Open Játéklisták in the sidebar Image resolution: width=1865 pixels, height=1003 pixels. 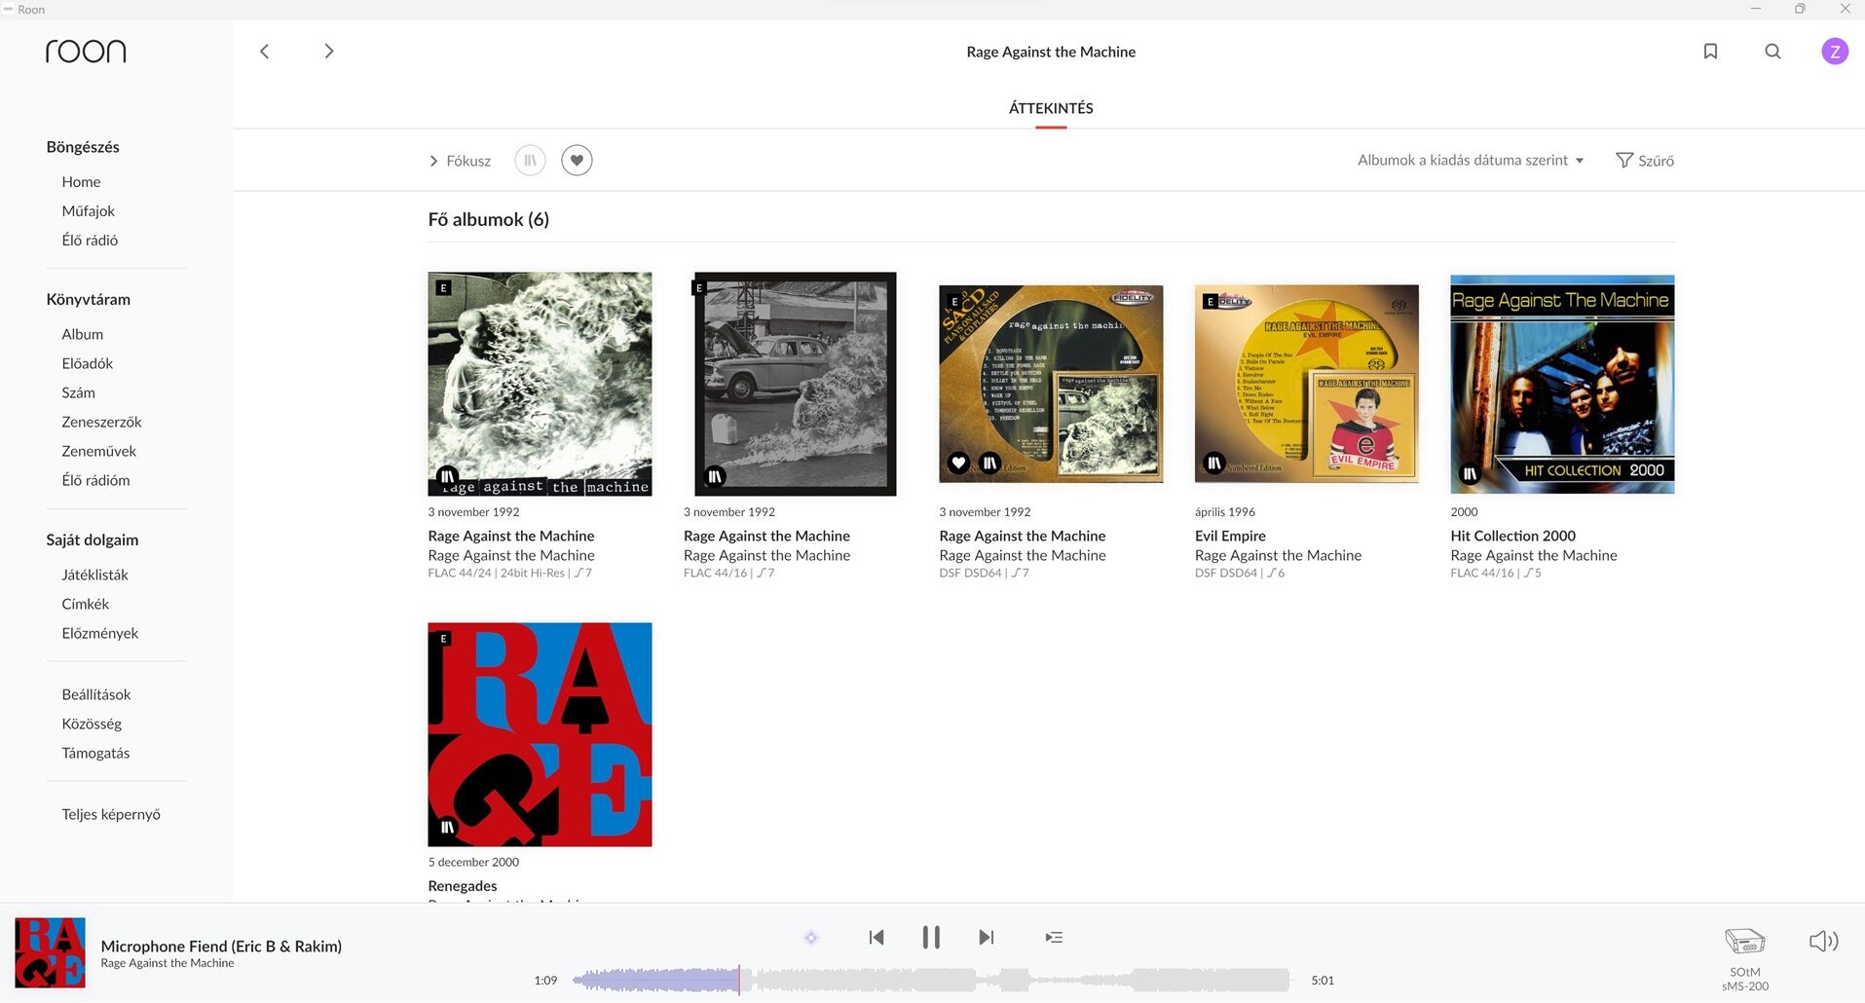point(94,575)
